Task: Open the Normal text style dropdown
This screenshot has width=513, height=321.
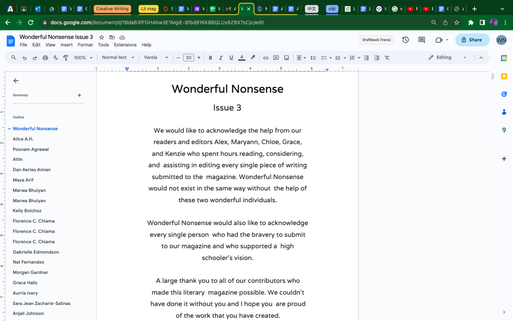Action: (118, 58)
